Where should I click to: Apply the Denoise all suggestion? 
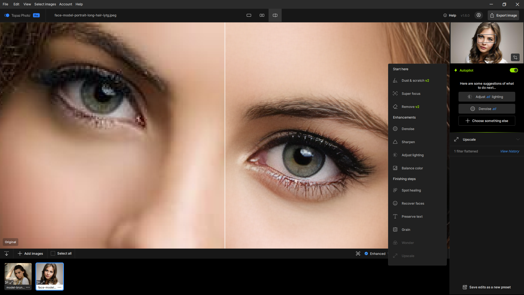[487, 109]
